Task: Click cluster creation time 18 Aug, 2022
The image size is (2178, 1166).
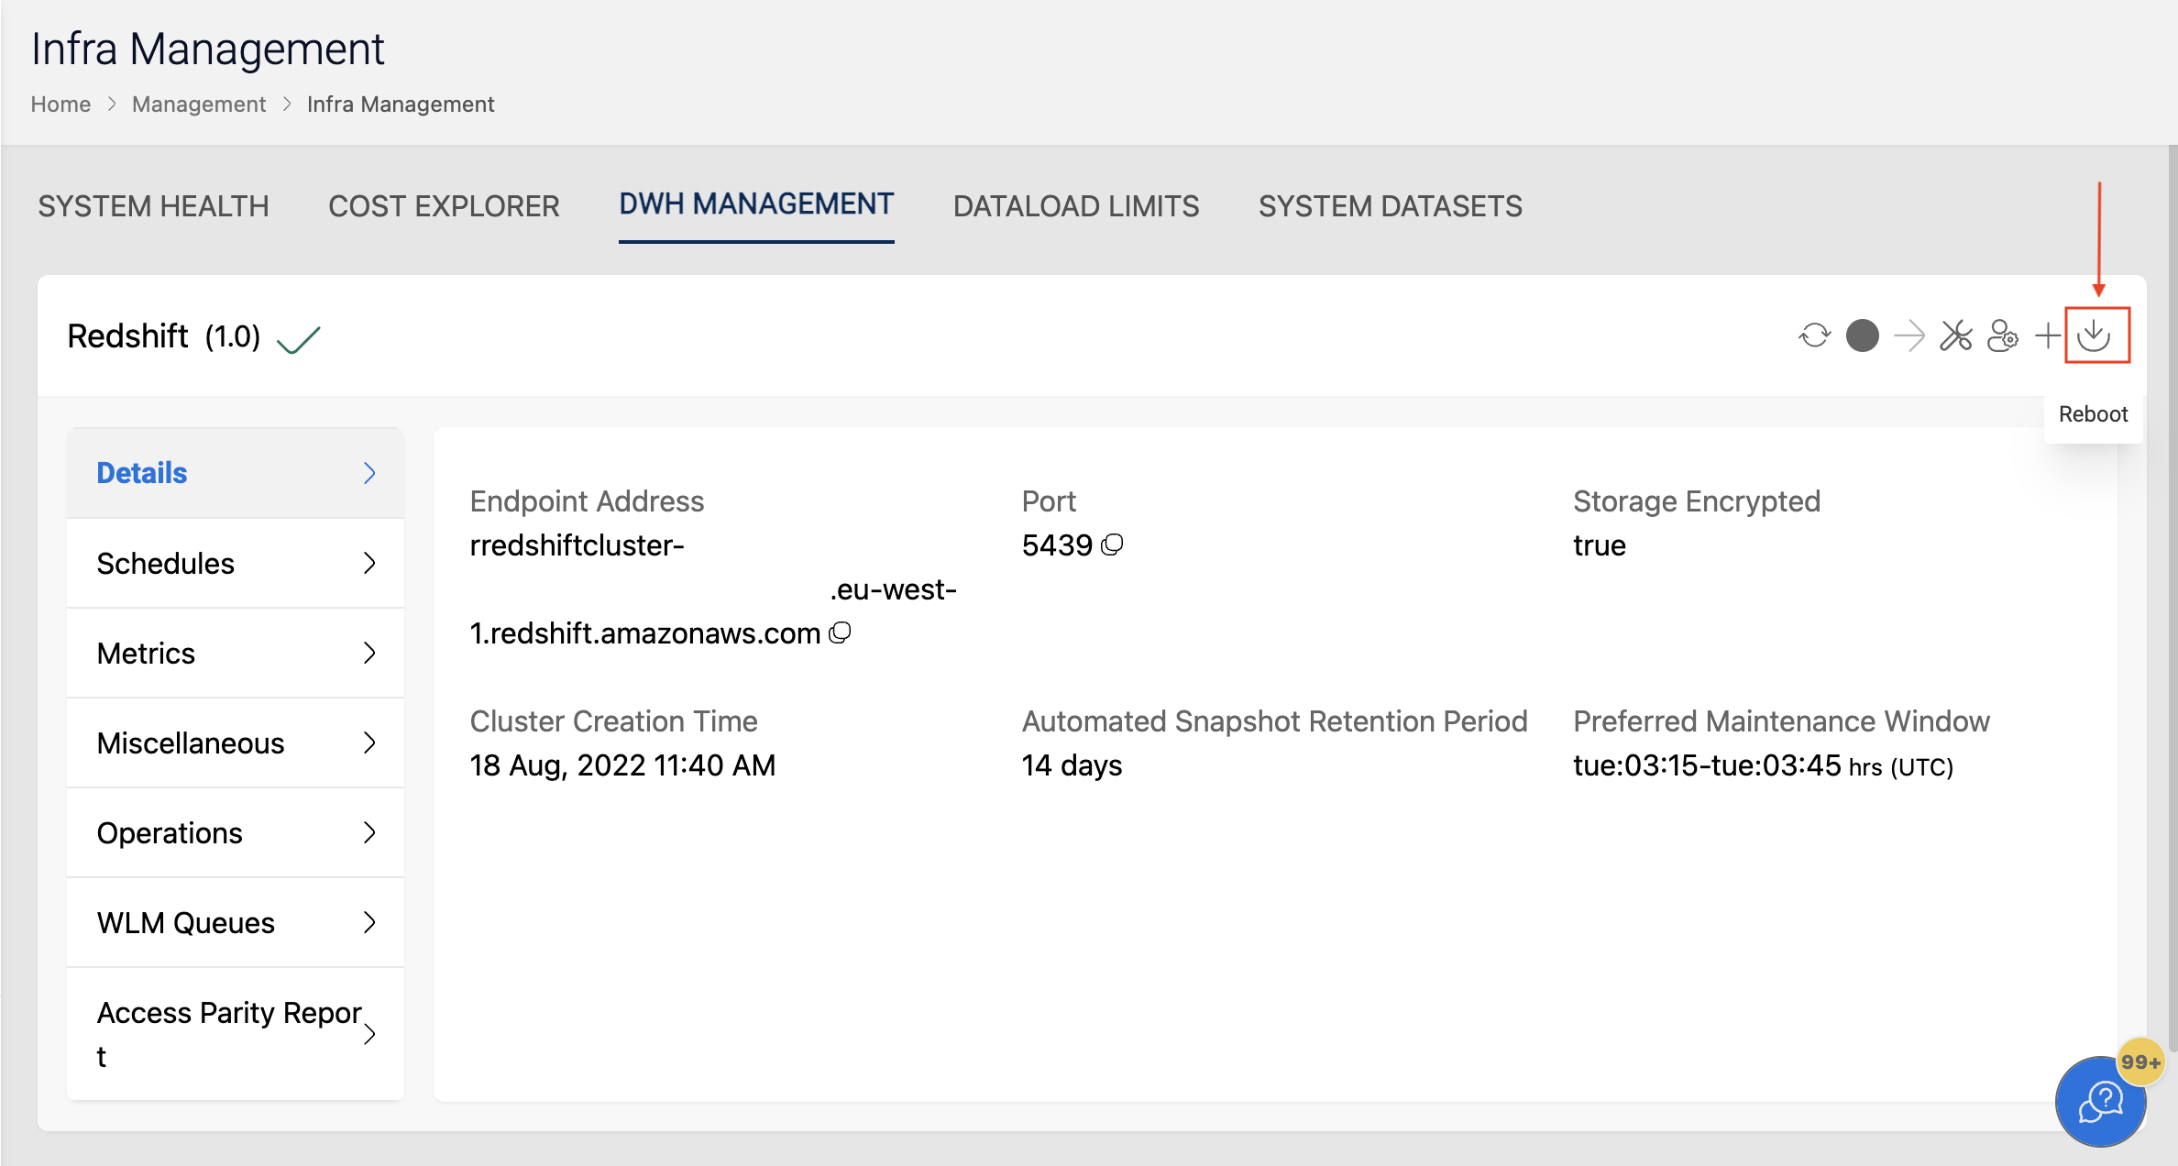Action: [x=622, y=765]
